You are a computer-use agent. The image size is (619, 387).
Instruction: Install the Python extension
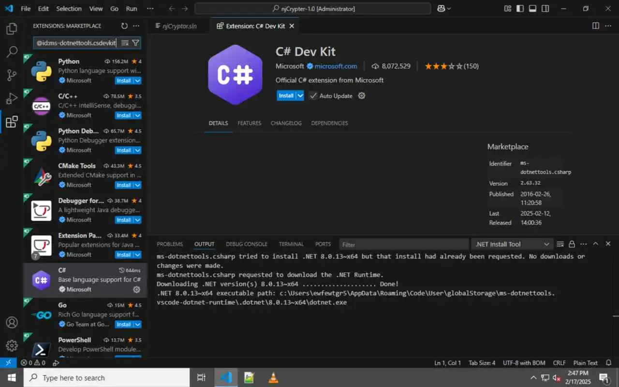(124, 81)
